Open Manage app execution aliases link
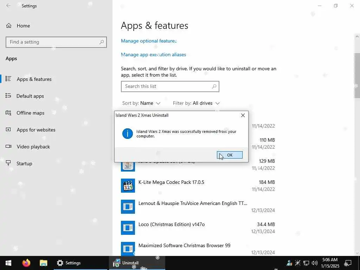Screen dimensions: 360x270 click(x=153, y=54)
